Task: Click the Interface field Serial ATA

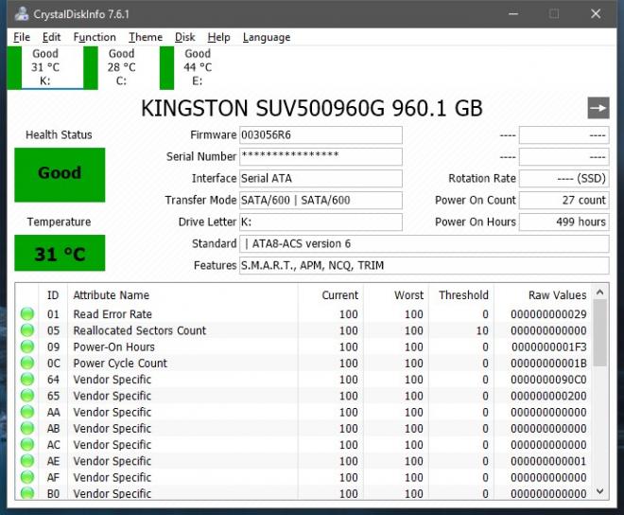Action: point(321,178)
